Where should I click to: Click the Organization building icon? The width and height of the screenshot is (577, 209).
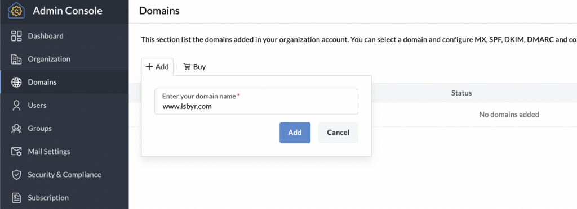click(16, 59)
